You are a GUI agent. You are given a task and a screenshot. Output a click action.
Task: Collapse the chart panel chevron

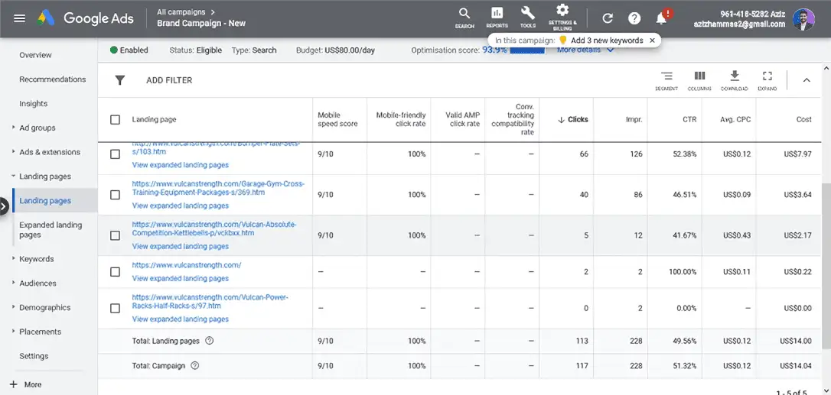click(806, 80)
